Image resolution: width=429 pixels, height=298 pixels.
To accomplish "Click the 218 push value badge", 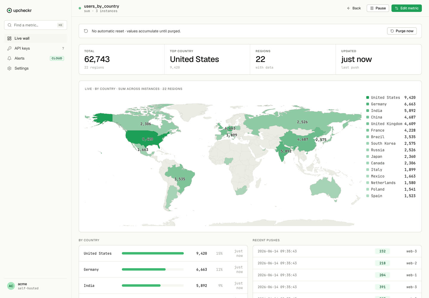I will (383, 263).
